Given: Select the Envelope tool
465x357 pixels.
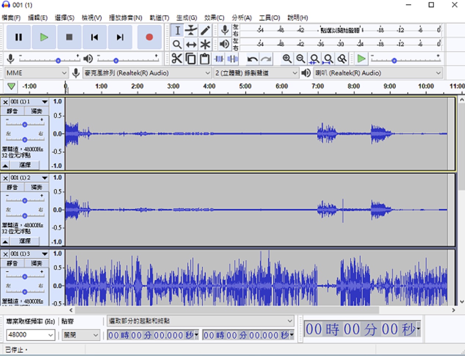Looking at the screenshot, I should point(191,30).
